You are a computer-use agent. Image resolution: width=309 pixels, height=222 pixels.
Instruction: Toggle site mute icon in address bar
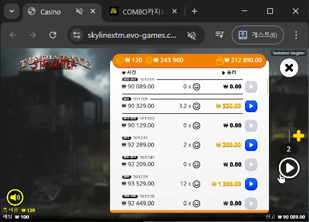pos(192,35)
